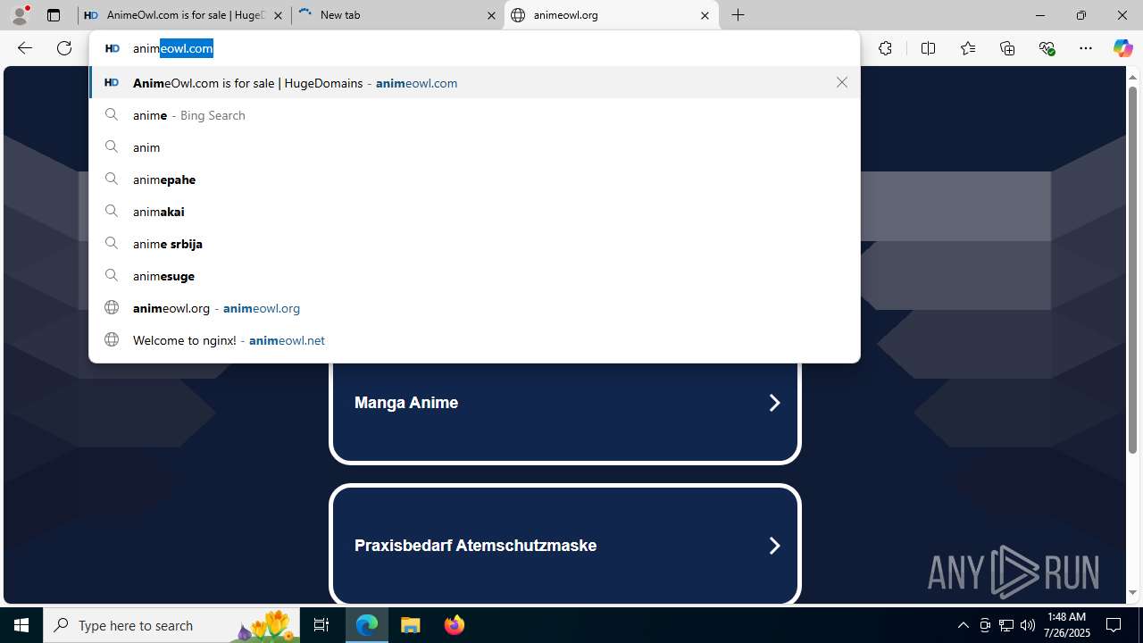Select the 'animesuge' suggestion
This screenshot has height=643, width=1143.
click(474, 276)
